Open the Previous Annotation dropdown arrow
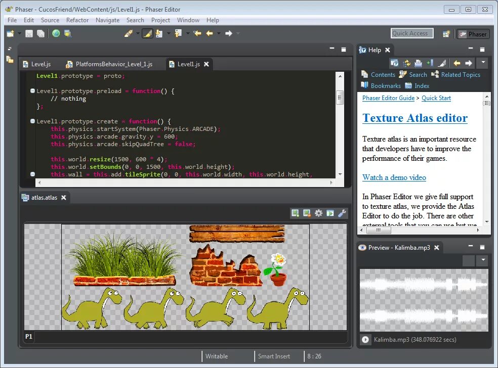This screenshot has width=498, height=368. pos(188,33)
